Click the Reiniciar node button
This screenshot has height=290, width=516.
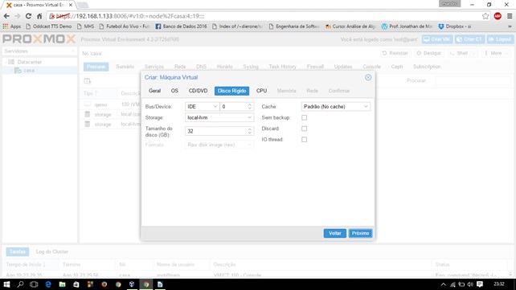(x=395, y=53)
